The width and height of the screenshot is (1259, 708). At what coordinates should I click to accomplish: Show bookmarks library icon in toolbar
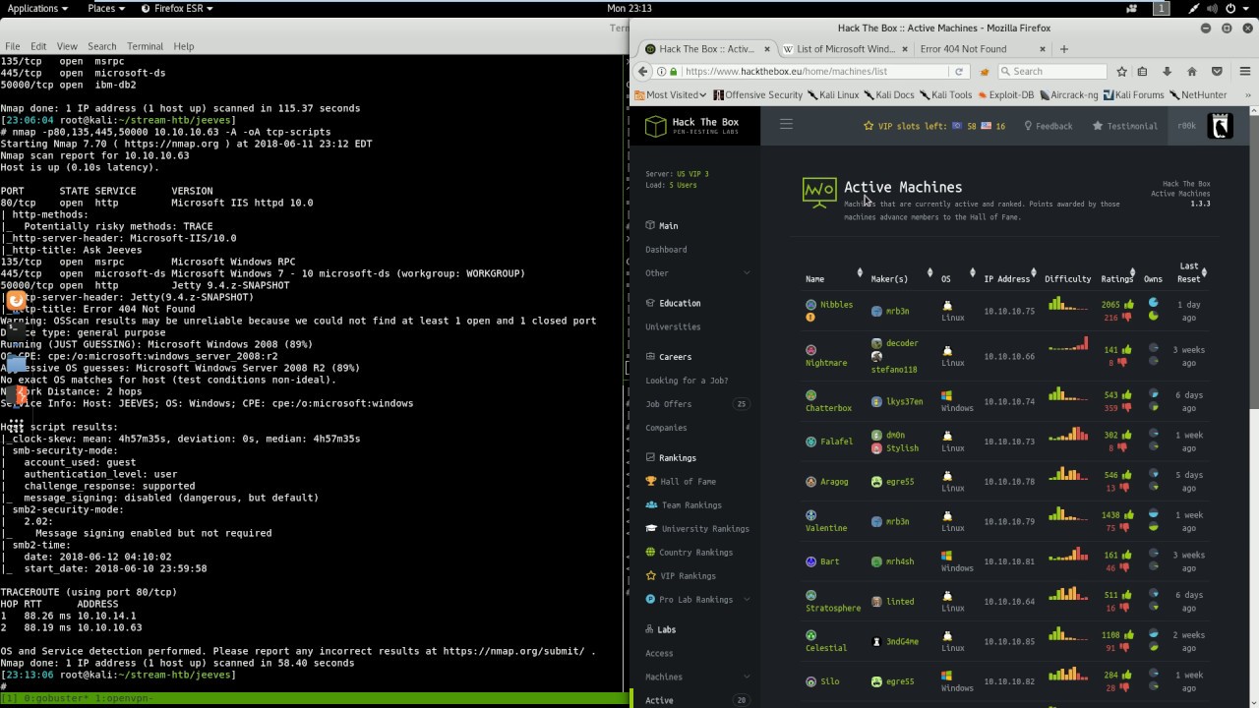pos(1142,71)
